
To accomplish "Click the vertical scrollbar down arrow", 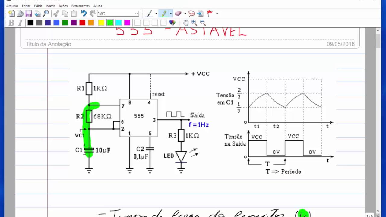I will 378,211.
